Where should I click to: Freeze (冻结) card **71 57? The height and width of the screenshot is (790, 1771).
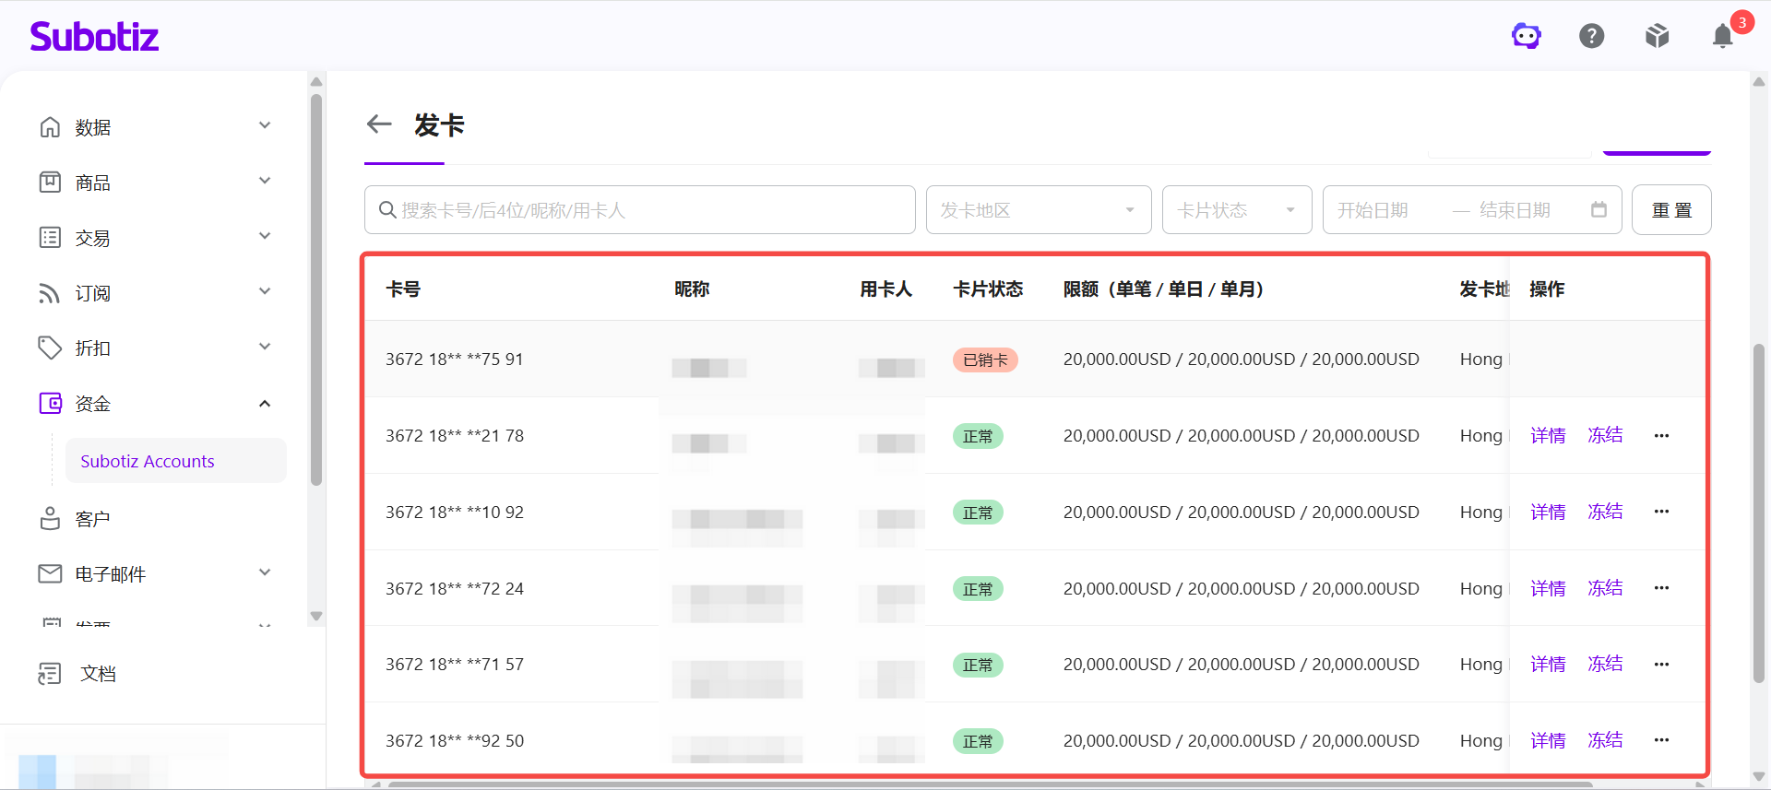1605,664
